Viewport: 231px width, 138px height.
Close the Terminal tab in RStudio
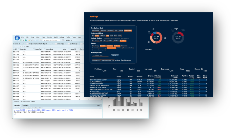pyautogui.click(x=28, y=105)
